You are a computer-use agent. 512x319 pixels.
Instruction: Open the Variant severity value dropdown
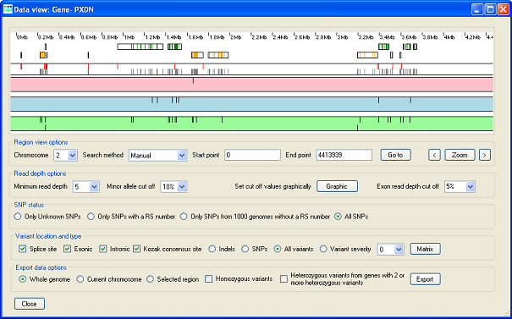[x=399, y=250]
